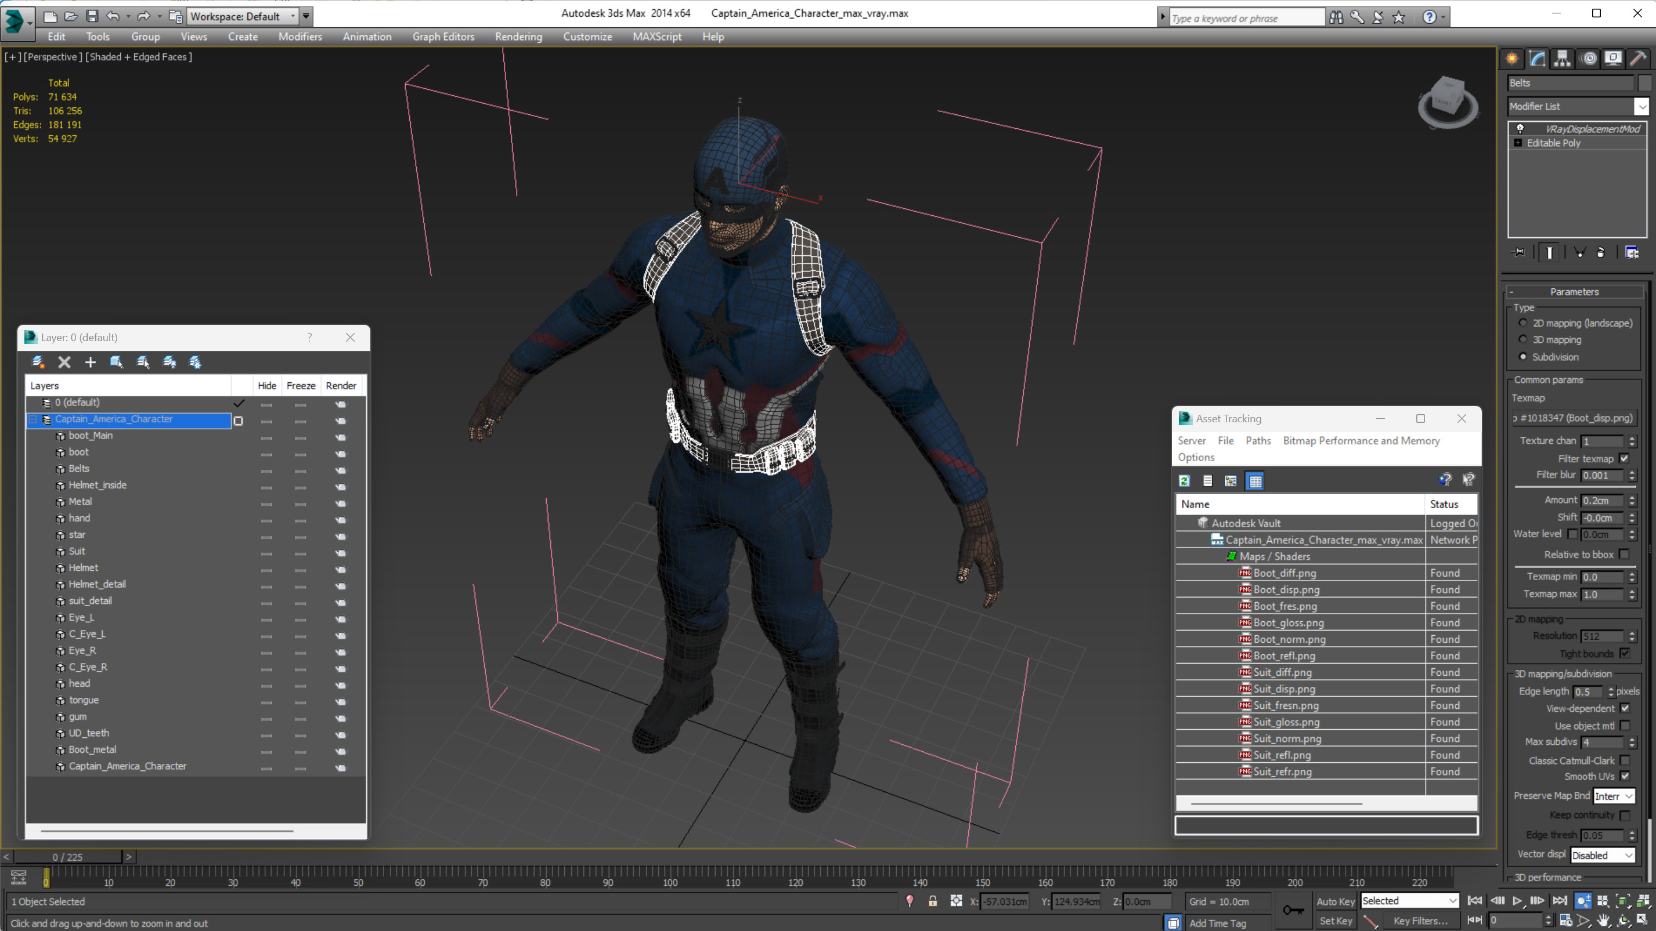Click time slider at frame 0 / 225
This screenshot has height=931, width=1656.
pyautogui.click(x=67, y=857)
